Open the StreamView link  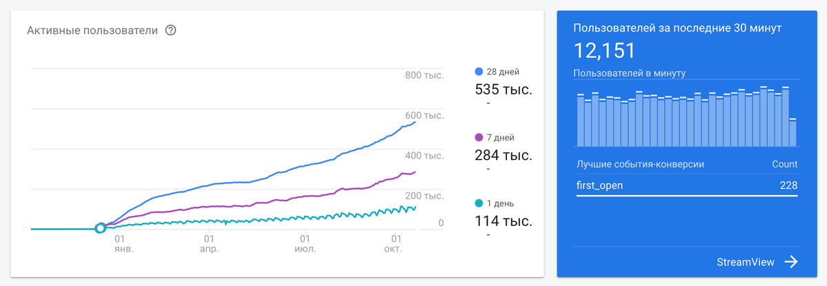coord(746,262)
